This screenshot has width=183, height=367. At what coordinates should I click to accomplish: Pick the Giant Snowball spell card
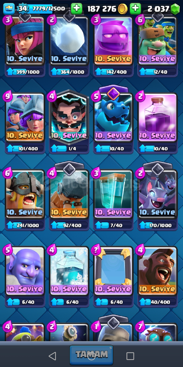tap(69, 40)
